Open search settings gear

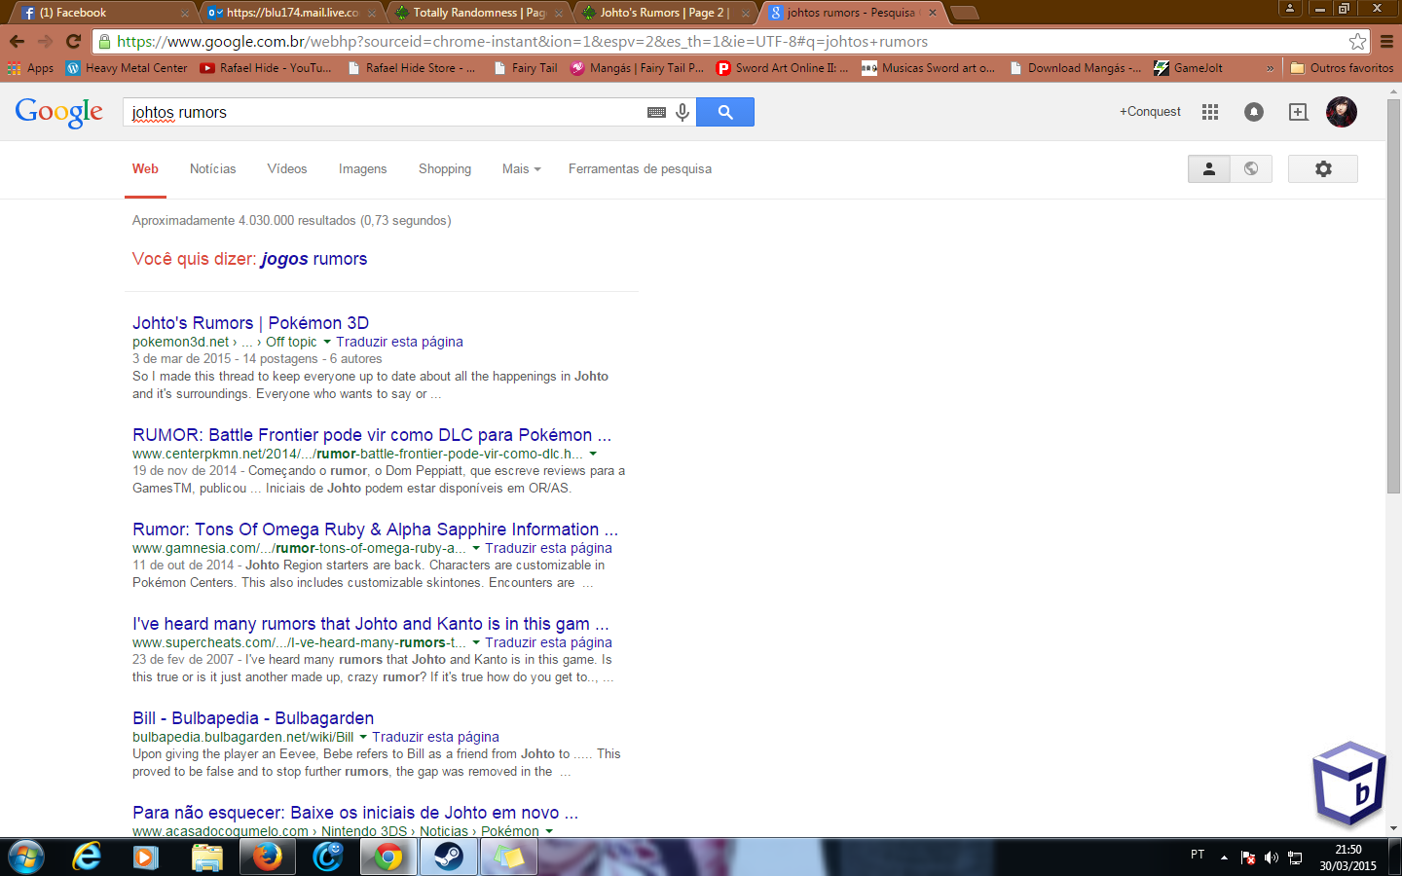coord(1322,168)
